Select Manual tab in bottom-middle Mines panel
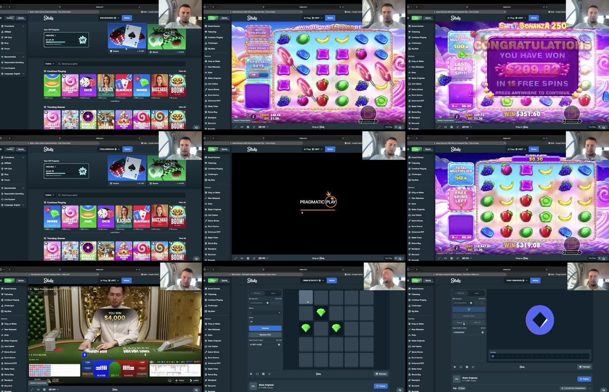Screen dimensions: 609x392 (x=257, y=293)
